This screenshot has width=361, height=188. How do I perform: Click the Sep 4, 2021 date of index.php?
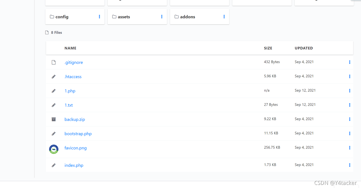pyautogui.click(x=304, y=165)
